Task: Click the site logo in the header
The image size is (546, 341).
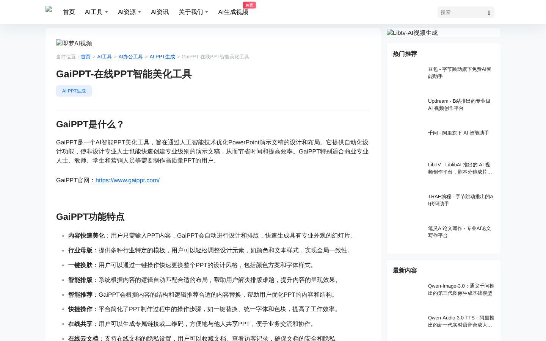Action: [49, 9]
